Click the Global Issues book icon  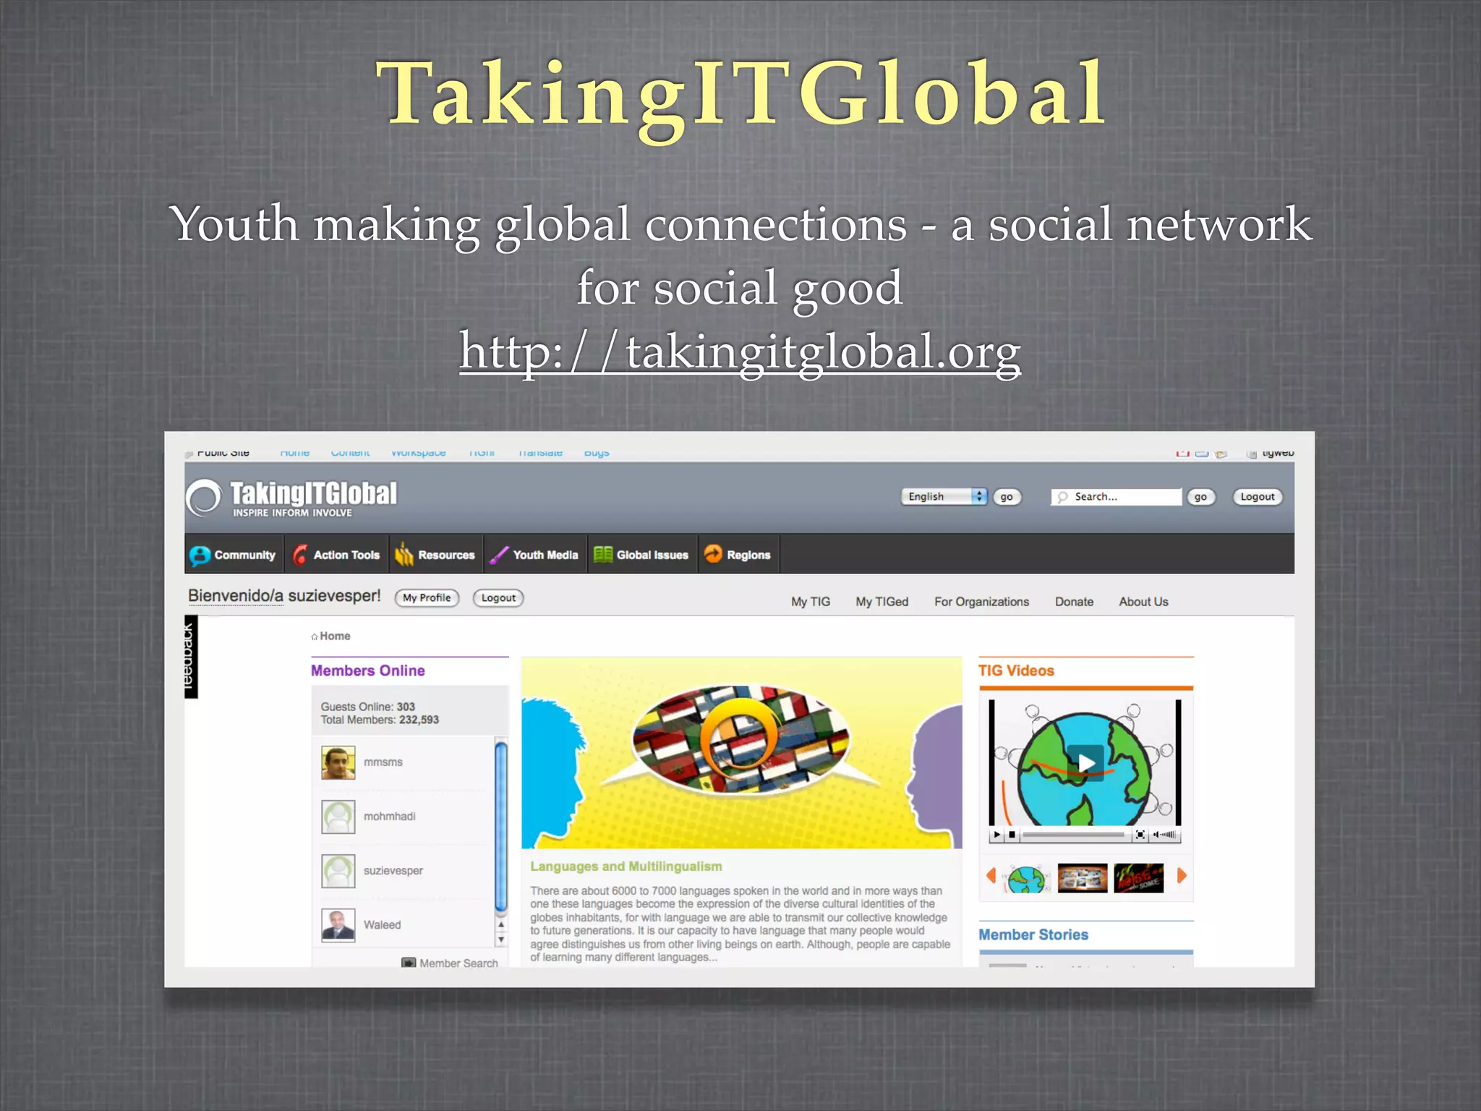pyautogui.click(x=602, y=555)
